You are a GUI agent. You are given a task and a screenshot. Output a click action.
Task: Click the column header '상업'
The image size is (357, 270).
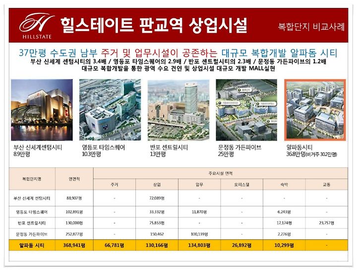157,184
